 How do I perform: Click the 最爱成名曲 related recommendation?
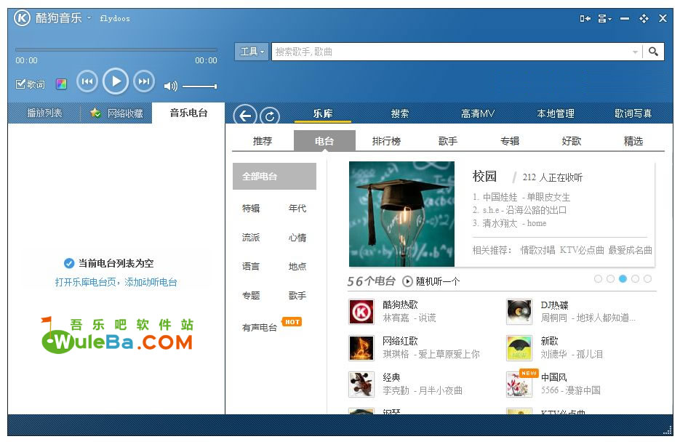[x=630, y=250]
